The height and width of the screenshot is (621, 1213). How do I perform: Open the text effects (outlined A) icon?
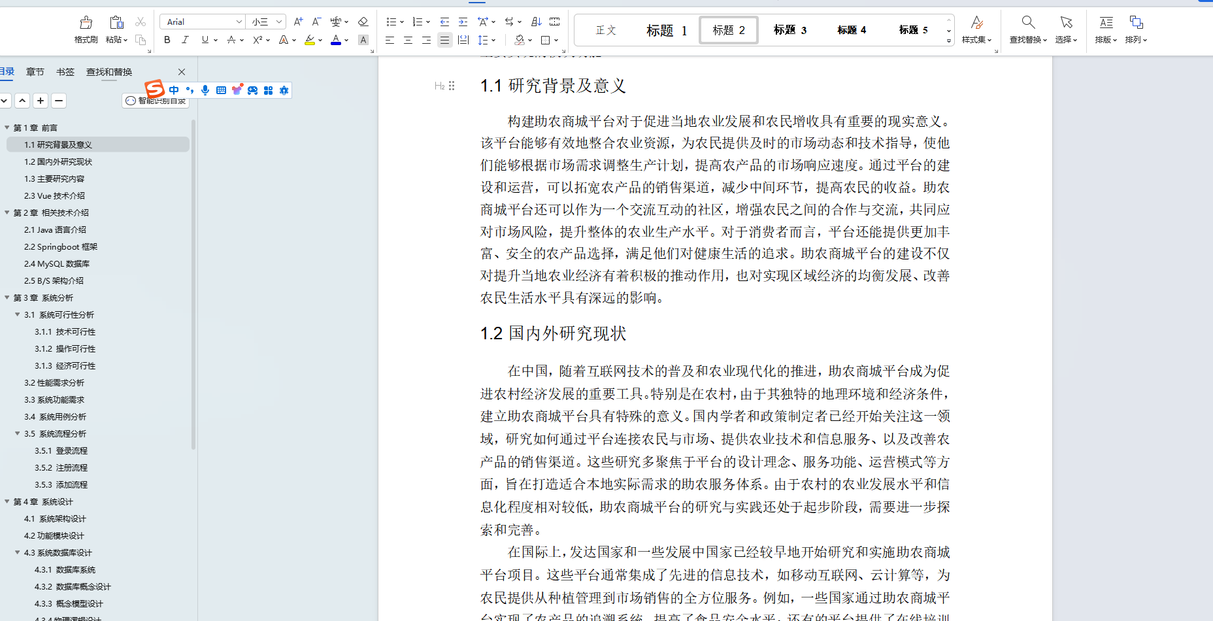click(x=284, y=40)
